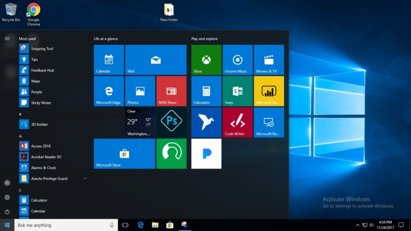The width and height of the screenshot is (411, 231).
Task: Select the Google Chrome desktop shortcut
Action: [x=34, y=14]
